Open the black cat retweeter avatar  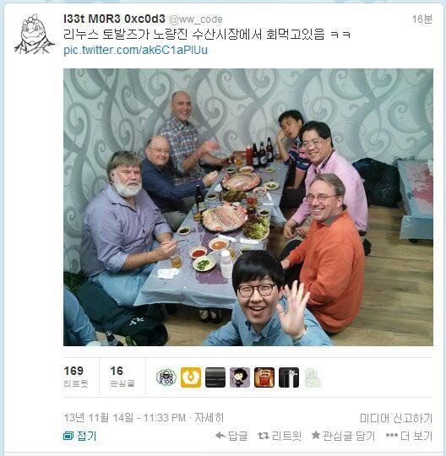tap(289, 377)
